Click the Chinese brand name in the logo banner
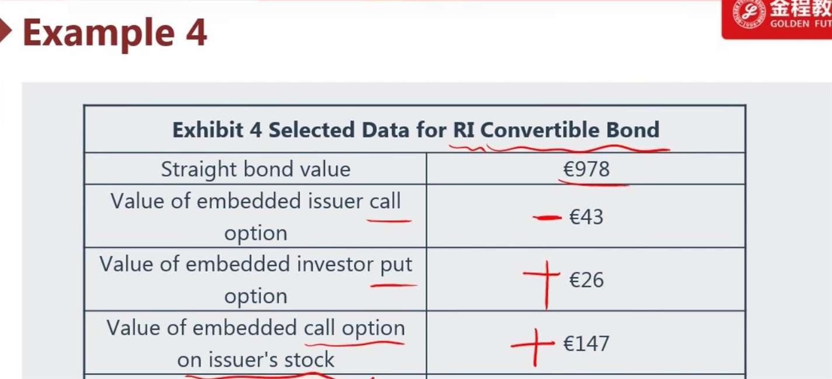Viewport: 832px width, 379px height. [x=800, y=9]
